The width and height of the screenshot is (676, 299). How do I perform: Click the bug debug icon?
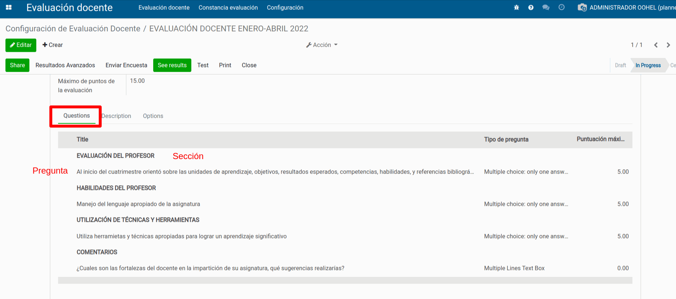tap(516, 8)
